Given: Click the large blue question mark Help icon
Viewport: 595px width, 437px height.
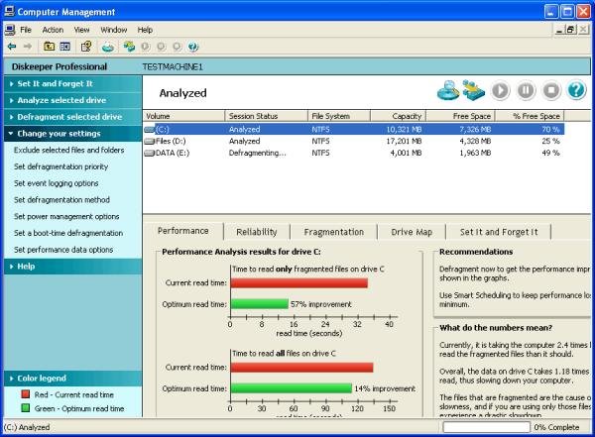Looking at the screenshot, I should coord(577,90).
